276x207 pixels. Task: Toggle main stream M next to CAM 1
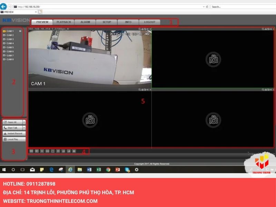click(20, 31)
